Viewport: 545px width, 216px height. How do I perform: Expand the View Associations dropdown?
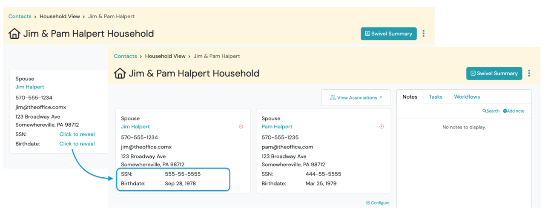[x=356, y=97]
